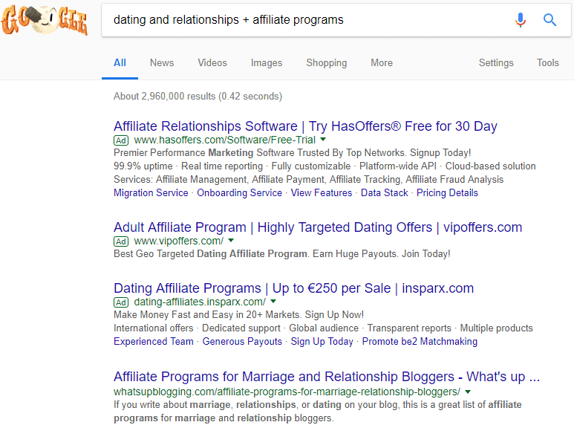Click the Ad badge beside vipoffers.com URL
The height and width of the screenshot is (425, 574).
[x=121, y=241]
